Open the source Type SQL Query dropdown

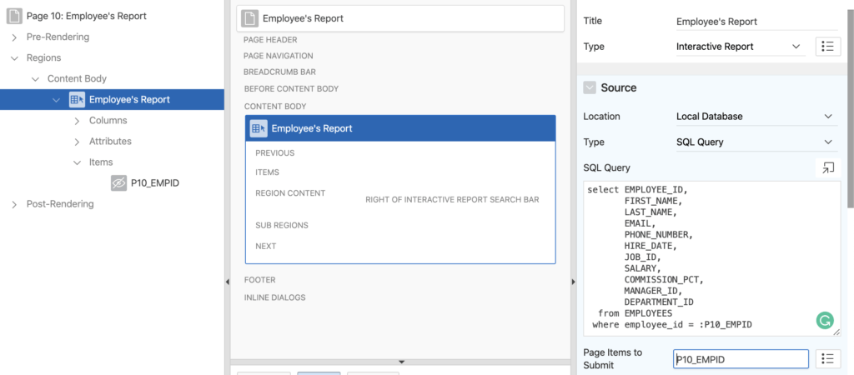pyautogui.click(x=756, y=142)
